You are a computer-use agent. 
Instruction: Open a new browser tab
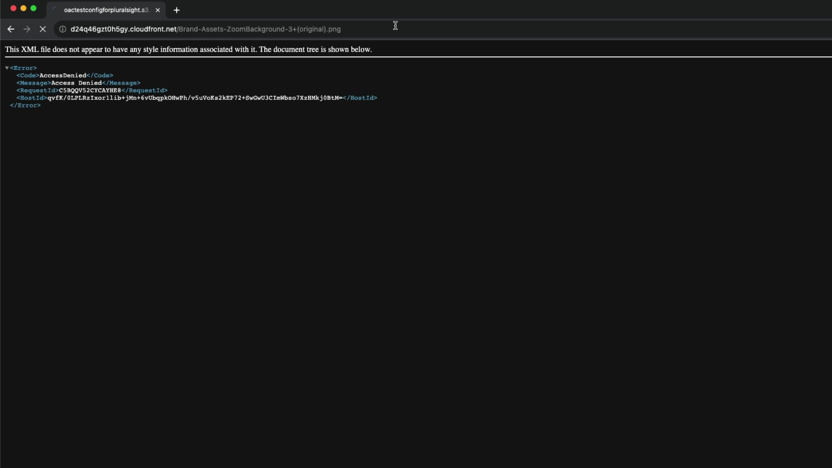(176, 10)
